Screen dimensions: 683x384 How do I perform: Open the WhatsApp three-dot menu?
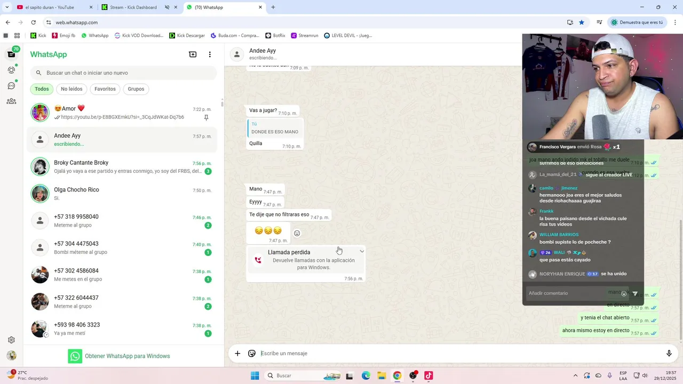(210, 54)
